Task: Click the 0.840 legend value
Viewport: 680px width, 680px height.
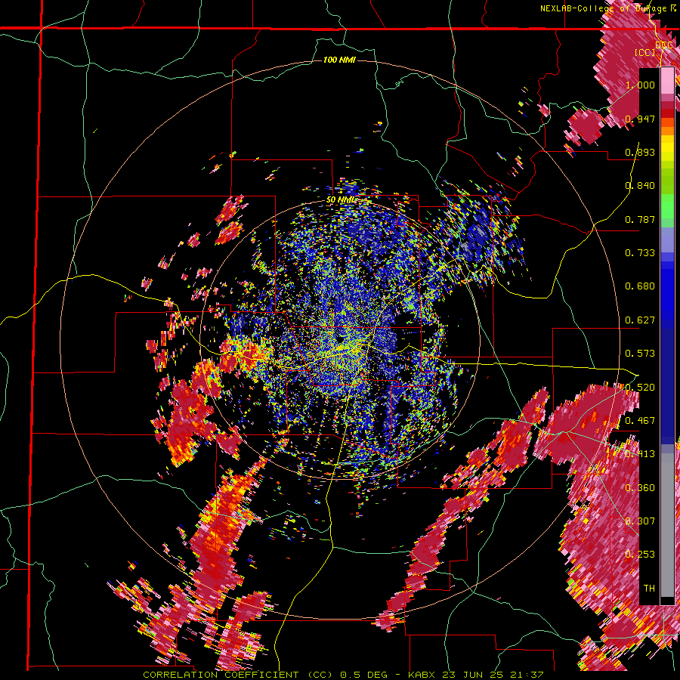Action: point(640,186)
